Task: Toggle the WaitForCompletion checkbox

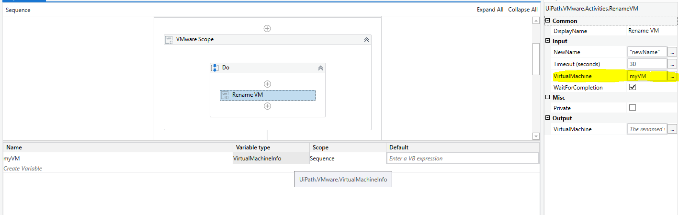Action: [633, 87]
